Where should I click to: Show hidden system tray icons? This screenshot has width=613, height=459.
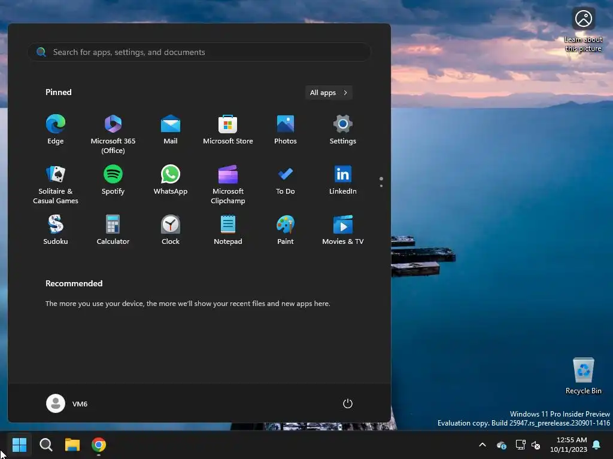click(482, 445)
